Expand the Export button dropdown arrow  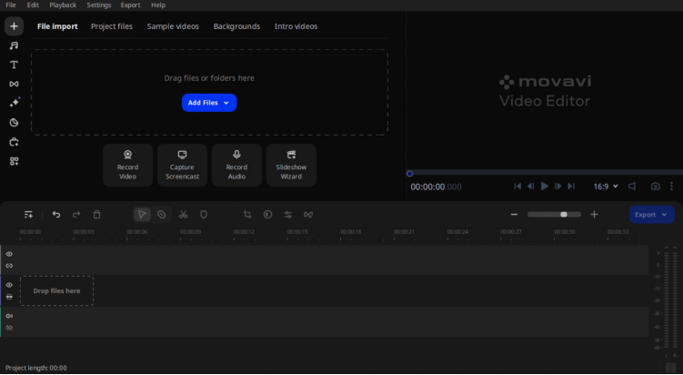coord(665,215)
